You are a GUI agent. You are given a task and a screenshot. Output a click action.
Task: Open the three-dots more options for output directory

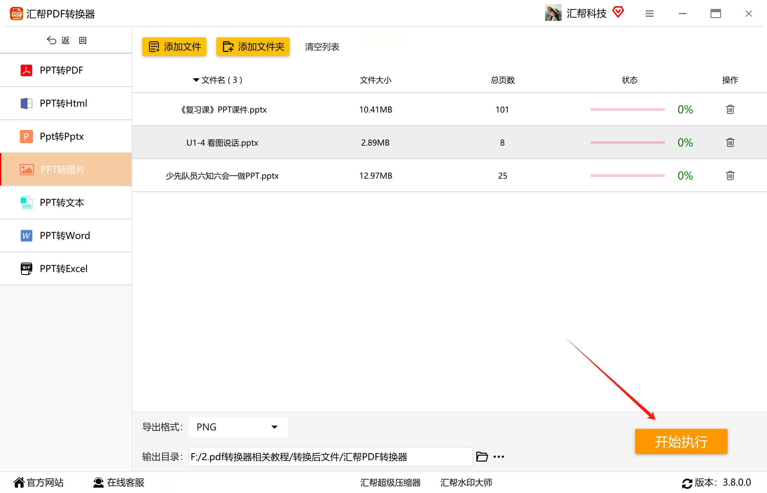pos(498,457)
